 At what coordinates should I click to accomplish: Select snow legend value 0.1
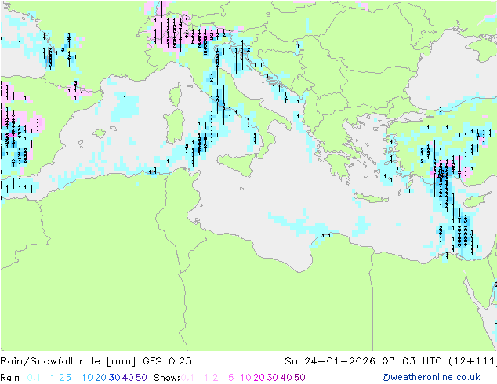[187, 378]
